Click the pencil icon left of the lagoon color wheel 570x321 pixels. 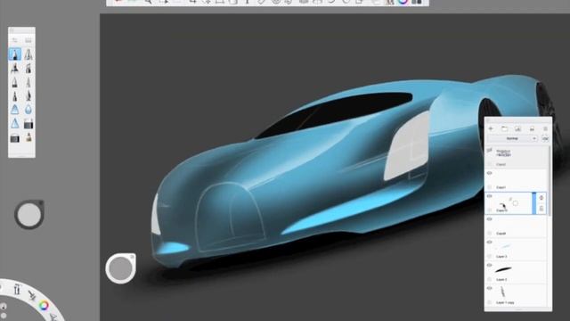[x=32, y=295]
